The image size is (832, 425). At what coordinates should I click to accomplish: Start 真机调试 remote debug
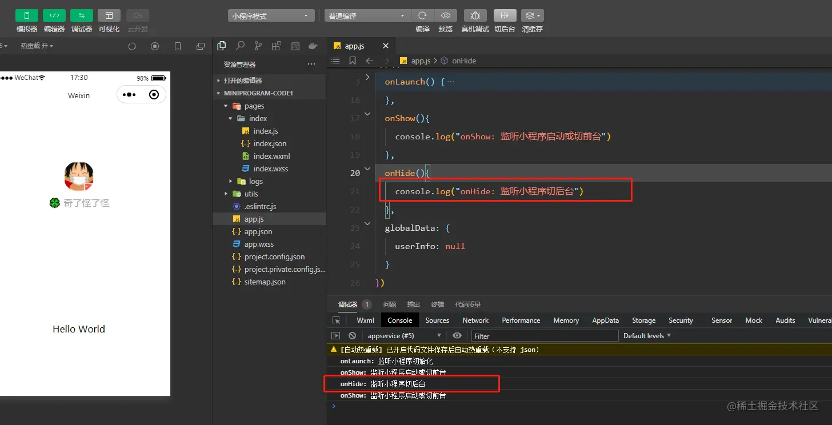click(475, 15)
